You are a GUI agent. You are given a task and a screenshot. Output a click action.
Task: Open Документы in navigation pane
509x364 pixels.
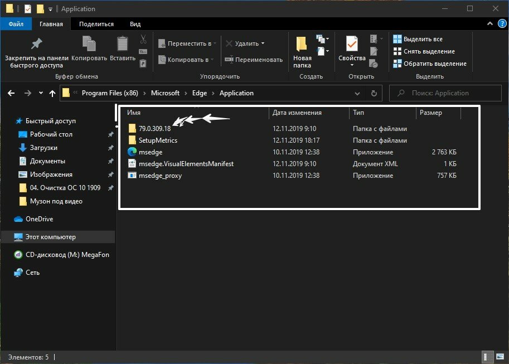[47, 161]
